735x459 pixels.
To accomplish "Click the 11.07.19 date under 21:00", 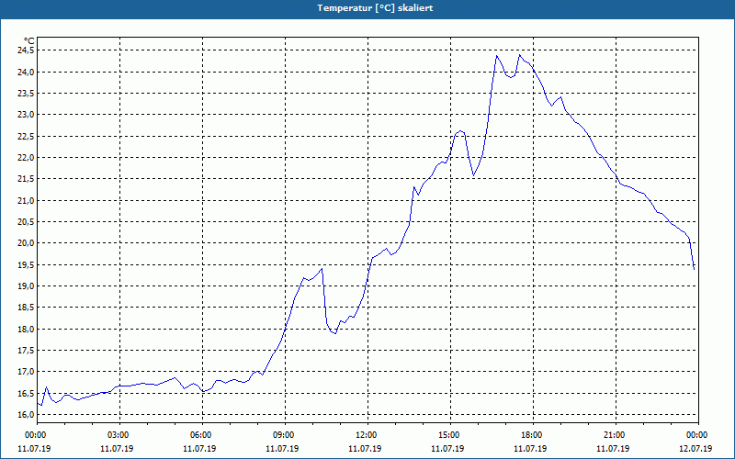I will 613,448.
